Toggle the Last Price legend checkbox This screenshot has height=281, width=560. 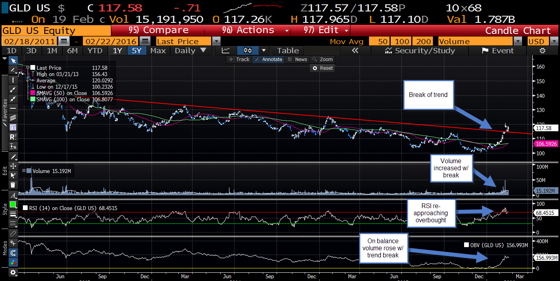(x=33, y=68)
